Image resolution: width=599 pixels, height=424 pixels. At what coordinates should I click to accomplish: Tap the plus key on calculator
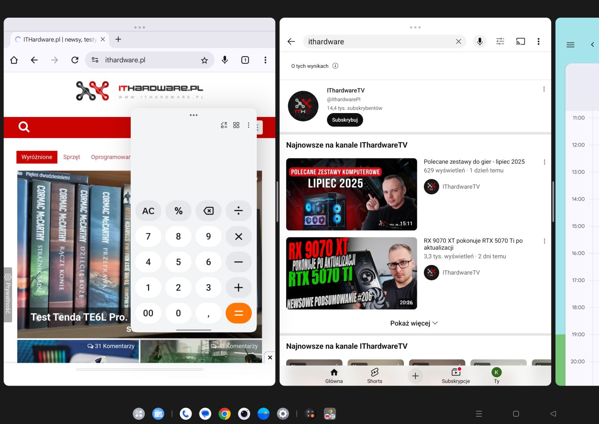(x=239, y=288)
